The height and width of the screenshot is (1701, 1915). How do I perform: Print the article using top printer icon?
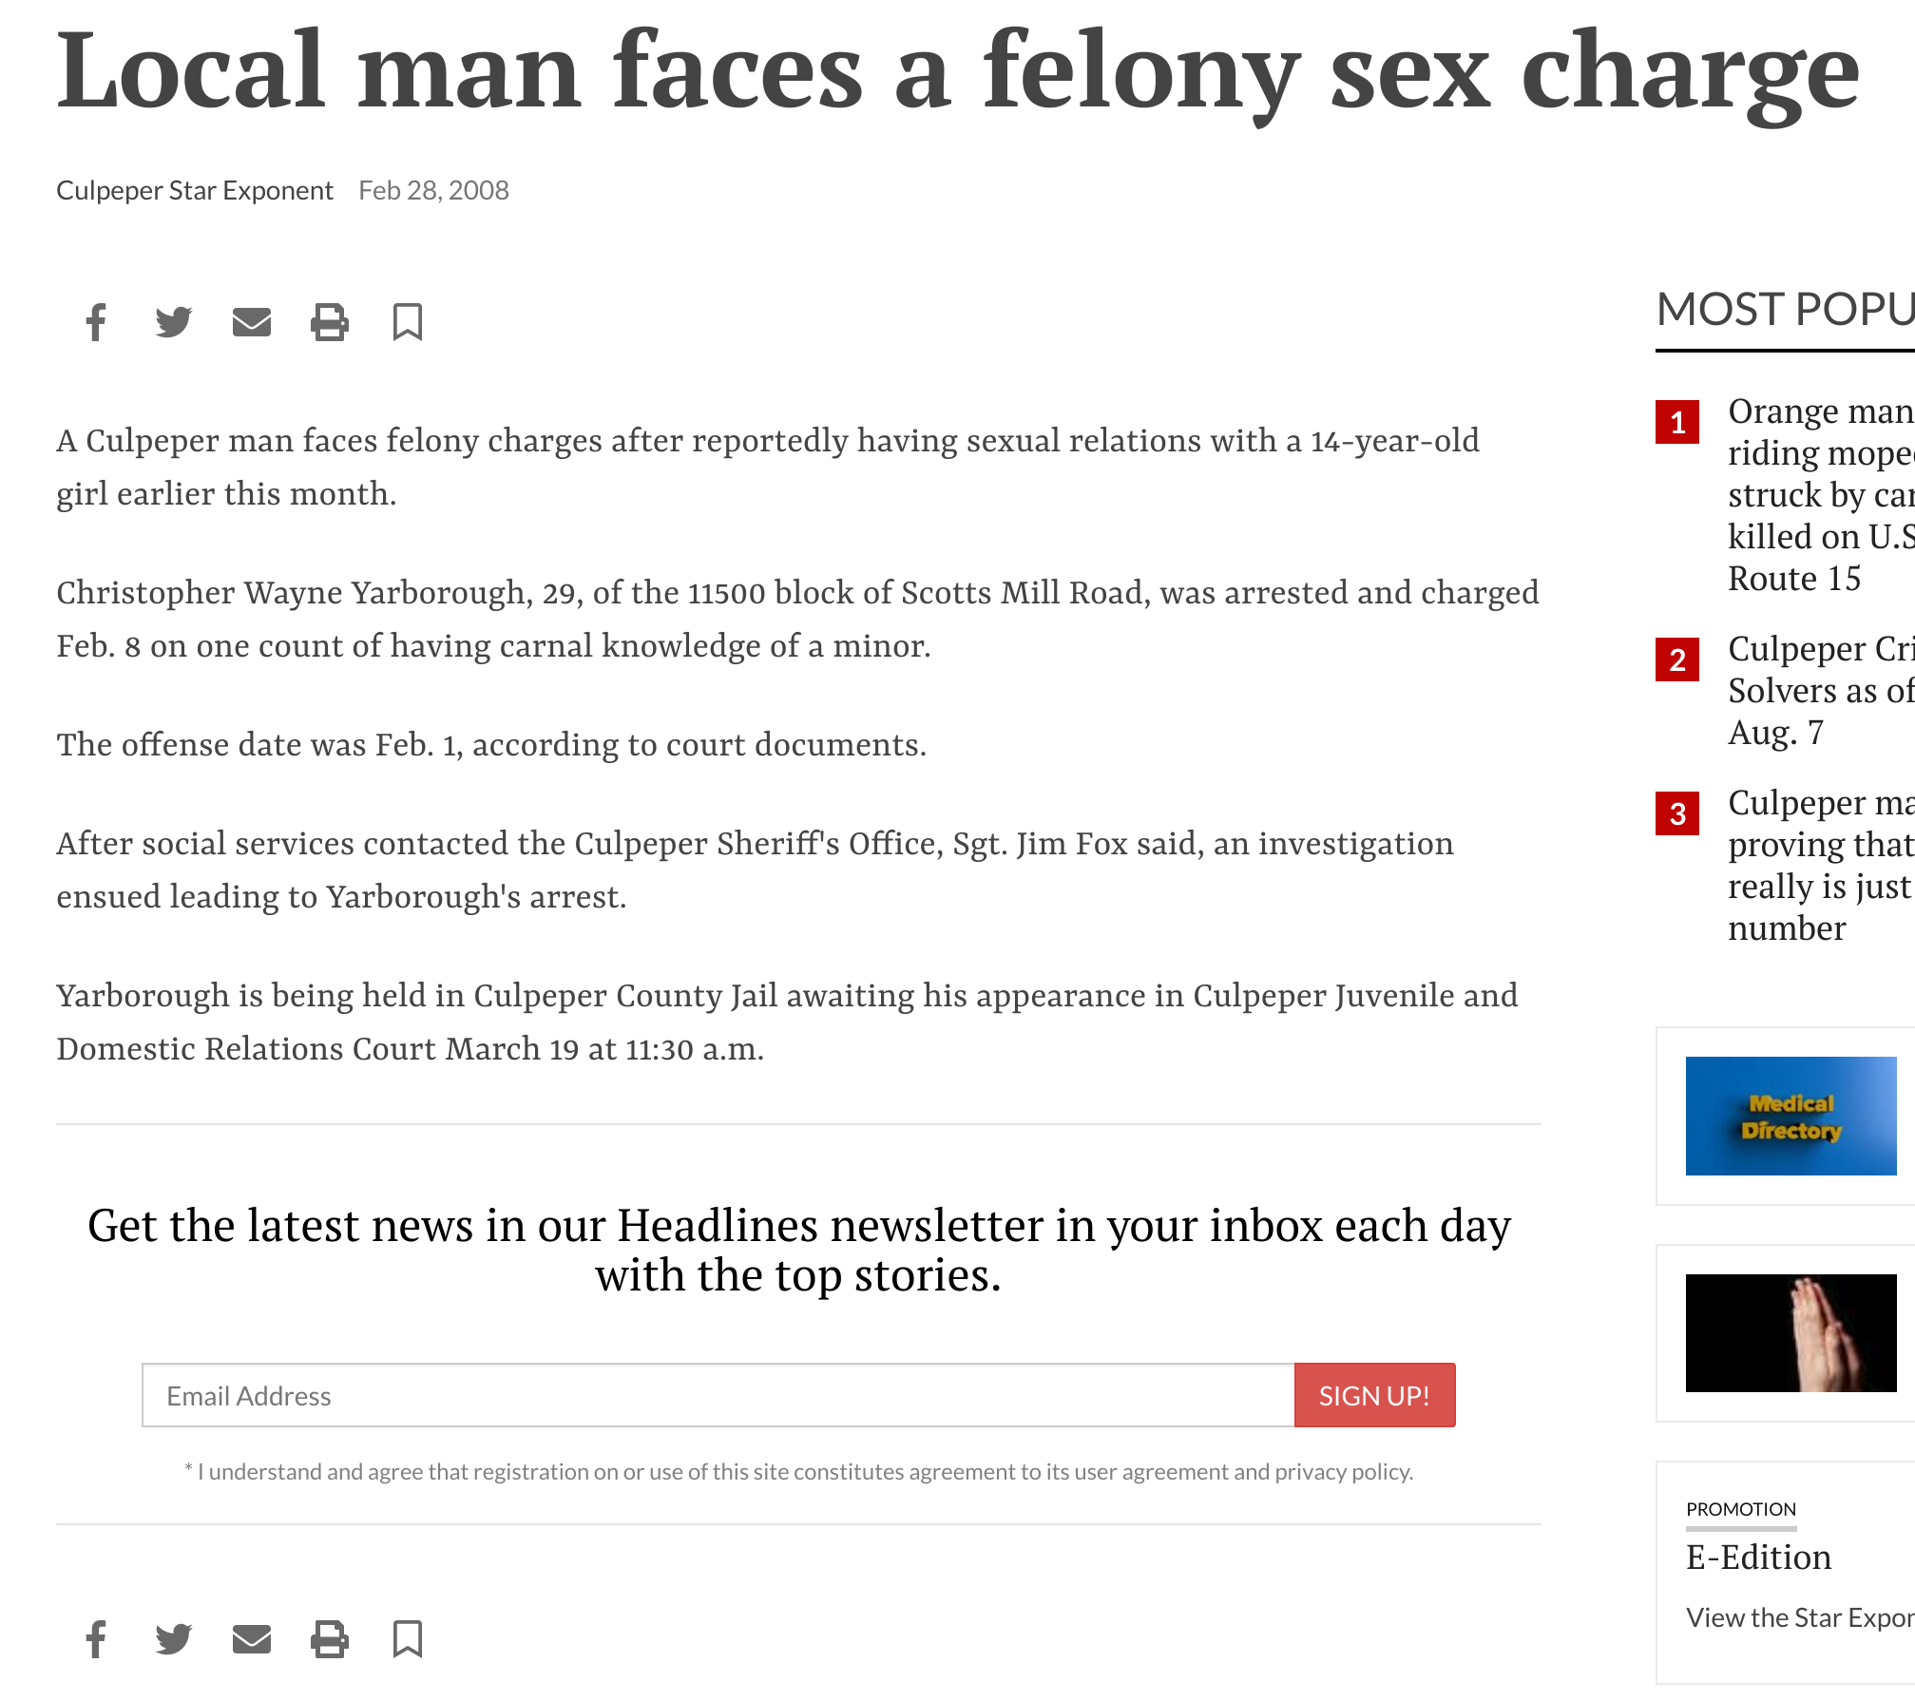coord(330,322)
